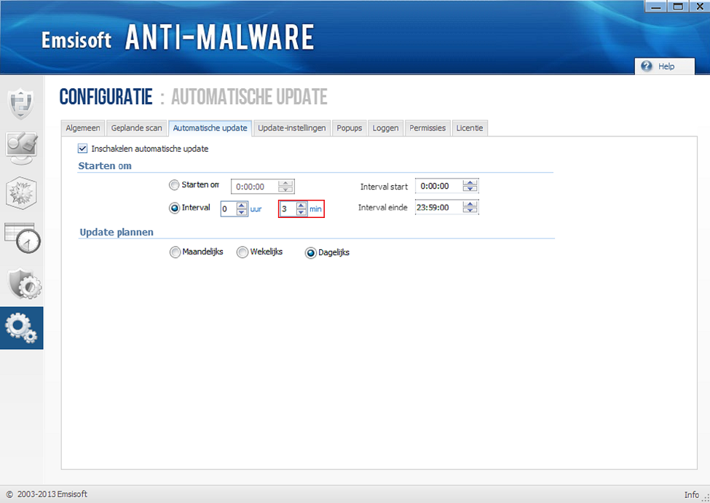Image resolution: width=710 pixels, height=503 pixels.
Task: Decrease the Starten om time value
Action: [x=285, y=189]
